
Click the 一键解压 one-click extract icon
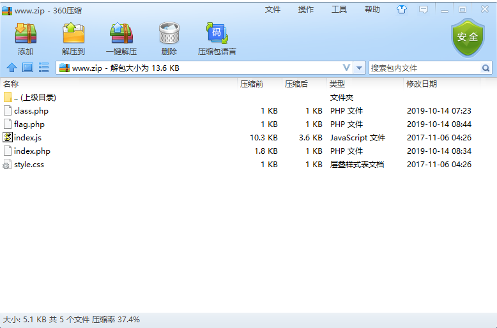click(121, 33)
